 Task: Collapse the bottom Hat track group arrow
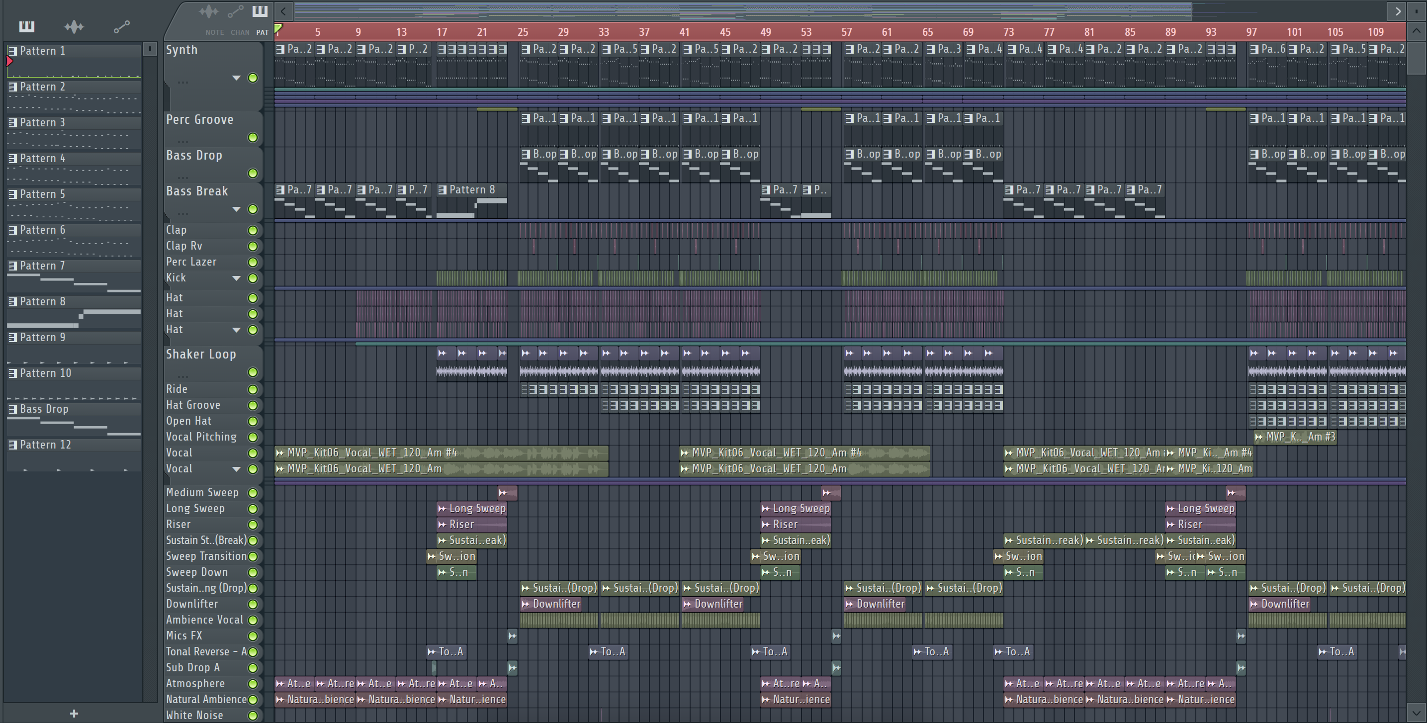(237, 330)
